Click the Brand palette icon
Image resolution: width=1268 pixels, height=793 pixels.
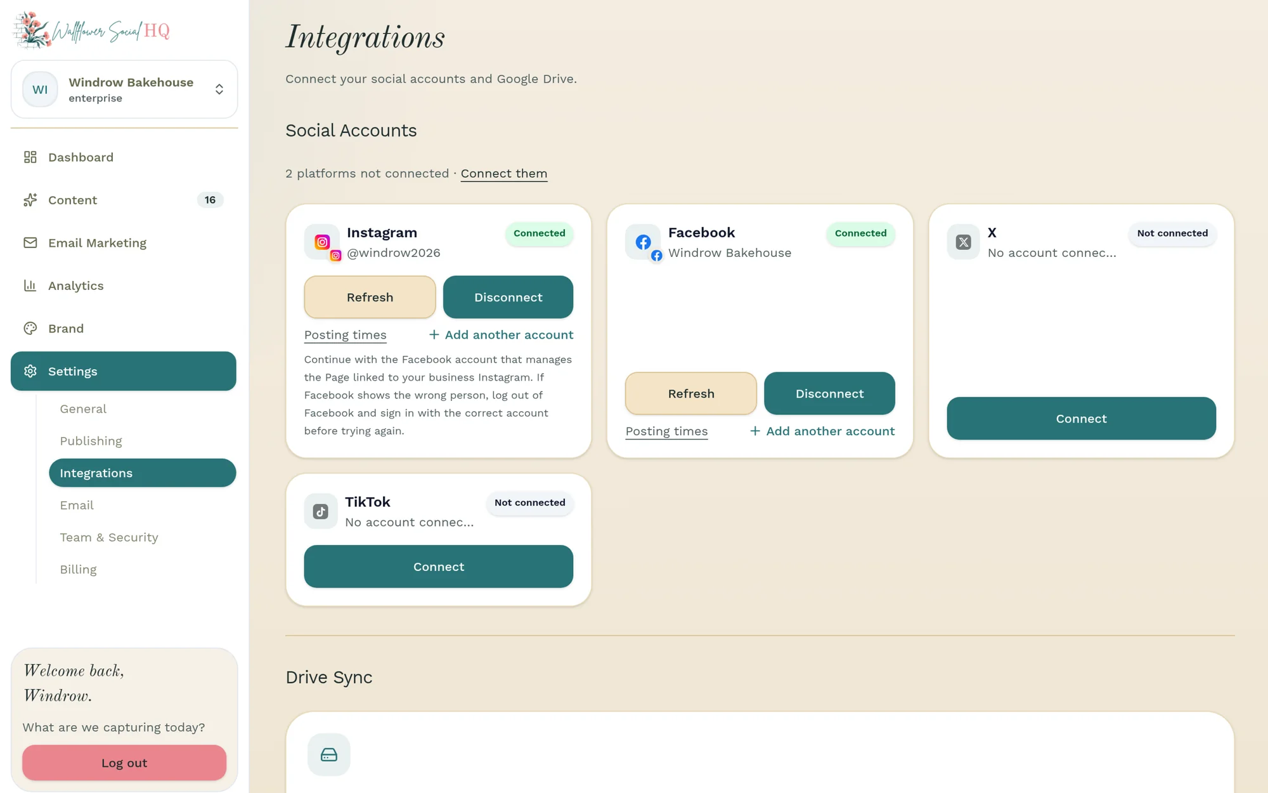(x=30, y=328)
